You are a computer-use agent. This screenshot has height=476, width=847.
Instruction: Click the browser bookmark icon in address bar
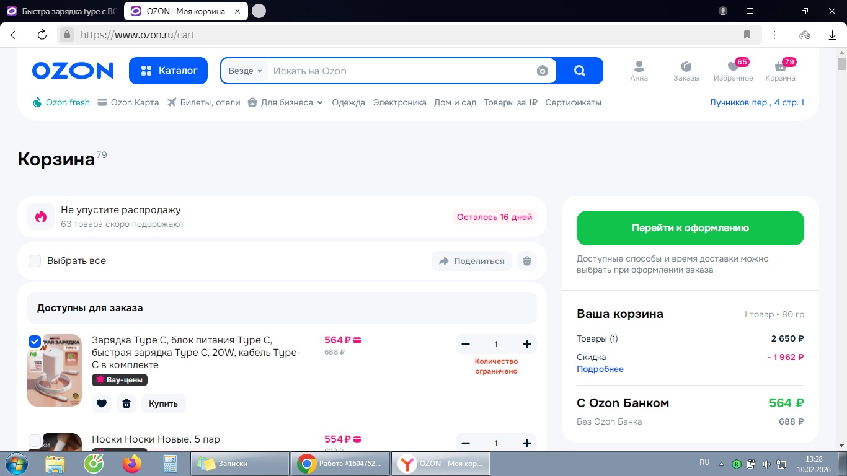(x=747, y=35)
